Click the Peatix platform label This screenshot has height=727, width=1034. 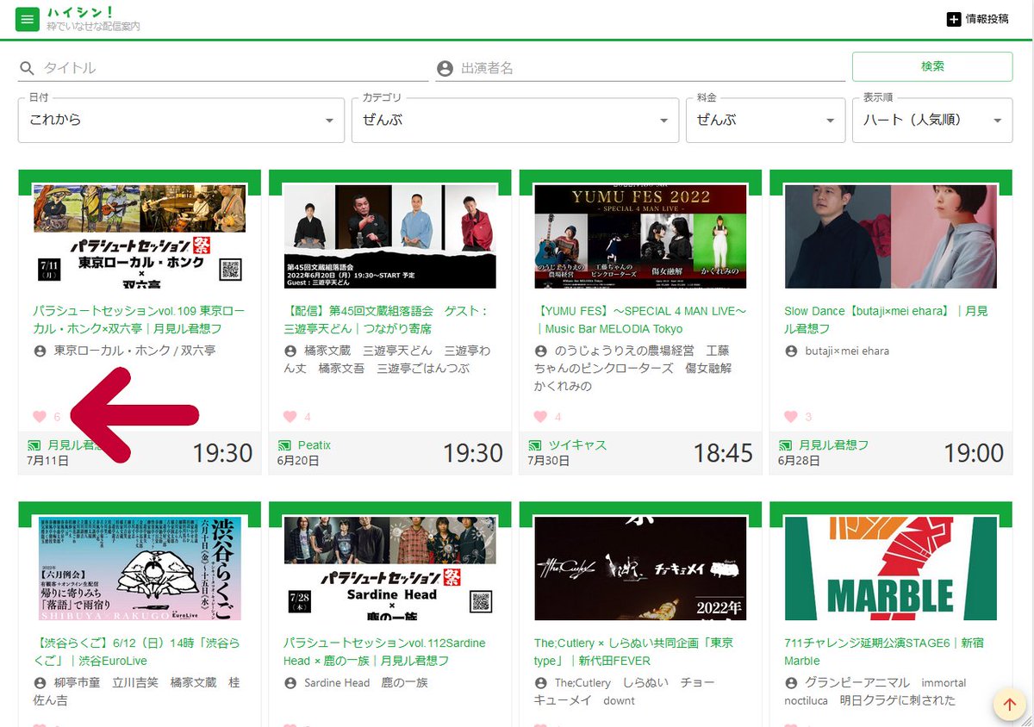point(315,445)
